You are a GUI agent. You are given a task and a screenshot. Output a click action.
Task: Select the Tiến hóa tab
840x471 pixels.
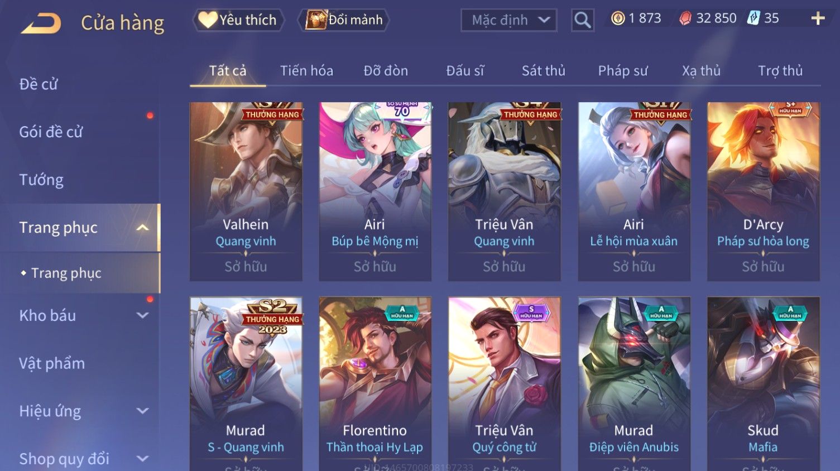click(306, 71)
